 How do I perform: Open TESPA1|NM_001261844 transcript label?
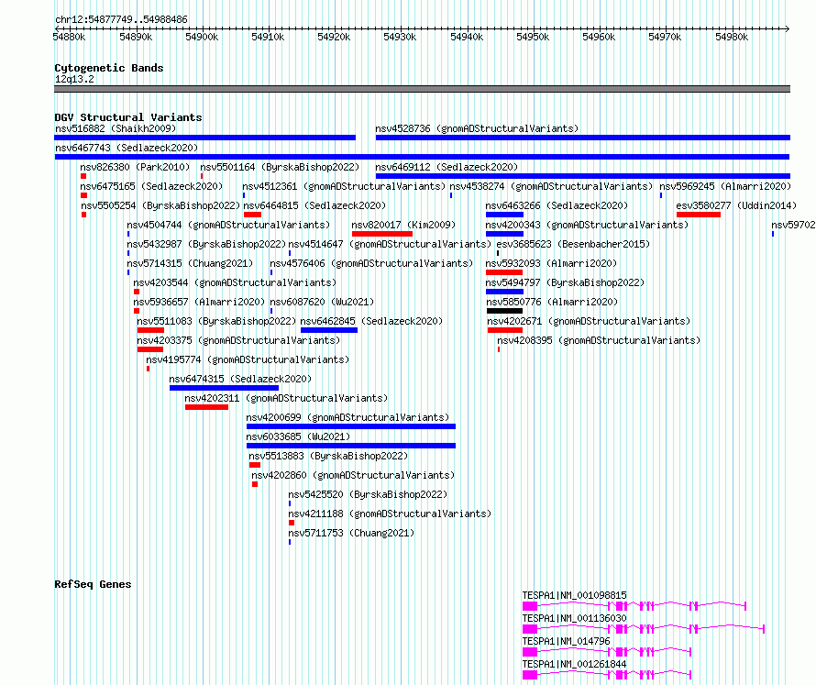[x=575, y=664]
